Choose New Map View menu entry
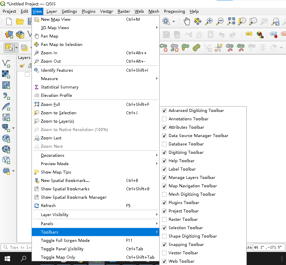286x265 pixels. click(x=96, y=19)
